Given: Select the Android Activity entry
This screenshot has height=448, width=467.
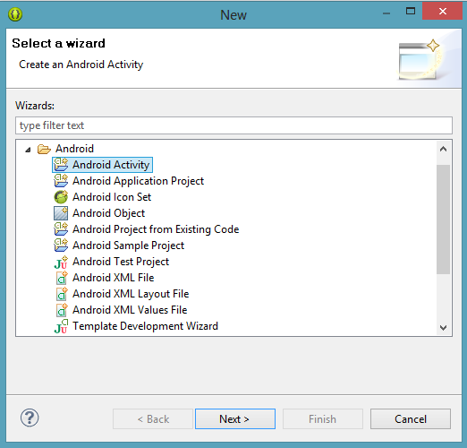Looking at the screenshot, I should click(102, 165).
